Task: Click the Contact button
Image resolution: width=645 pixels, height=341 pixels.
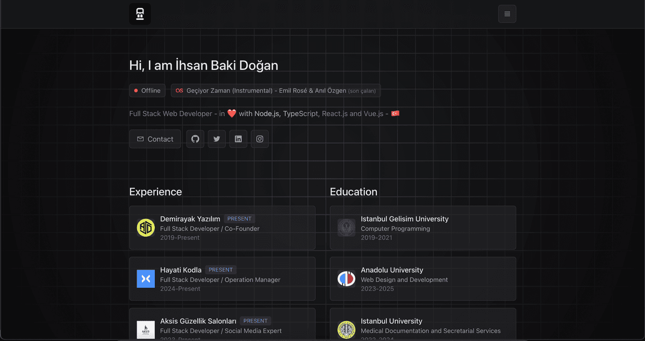Action: click(155, 139)
